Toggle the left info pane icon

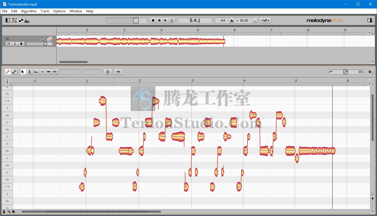(8, 20)
